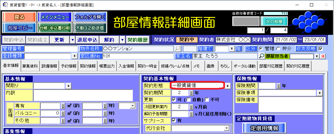This screenshot has height=134, width=334.
Task: Open the 入金情報 tab
Action: click(x=126, y=66)
